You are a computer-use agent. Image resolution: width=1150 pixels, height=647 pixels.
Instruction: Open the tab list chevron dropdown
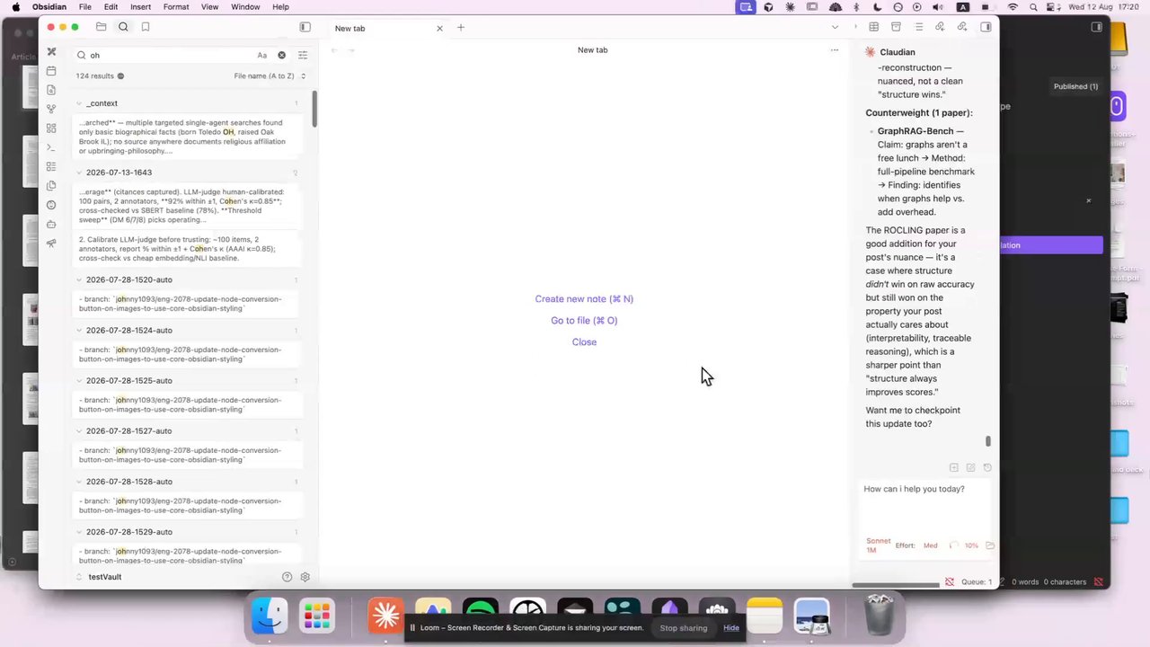click(x=835, y=27)
